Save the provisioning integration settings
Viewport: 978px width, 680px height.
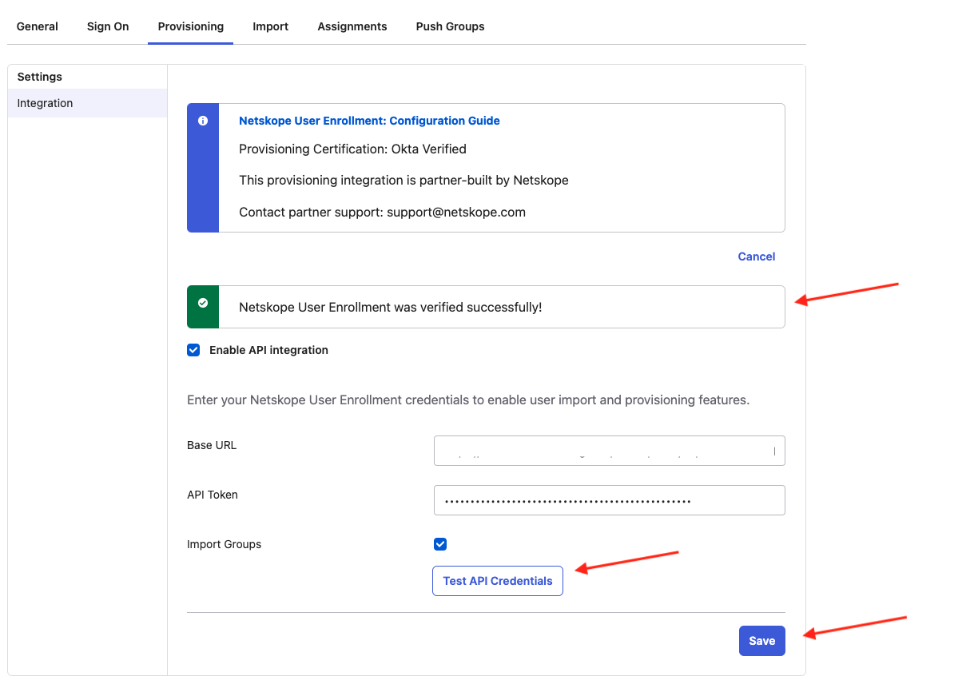point(762,641)
